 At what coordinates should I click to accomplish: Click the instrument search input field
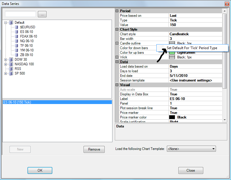tap(21, 14)
